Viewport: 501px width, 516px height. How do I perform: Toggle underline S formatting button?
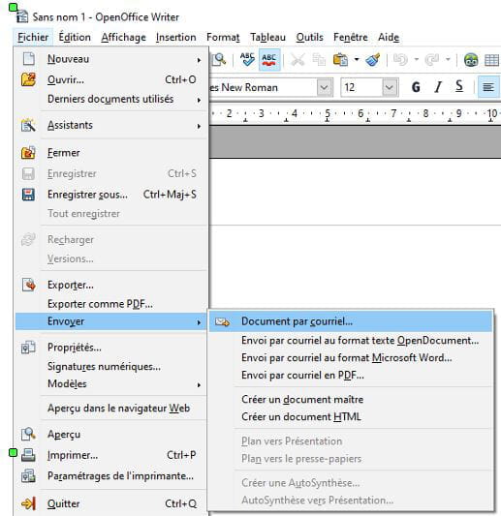click(x=459, y=87)
